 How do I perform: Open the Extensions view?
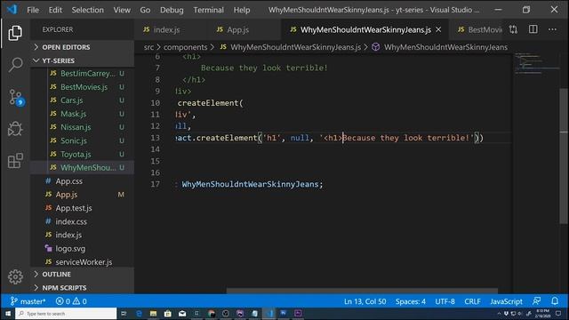pyautogui.click(x=15, y=161)
